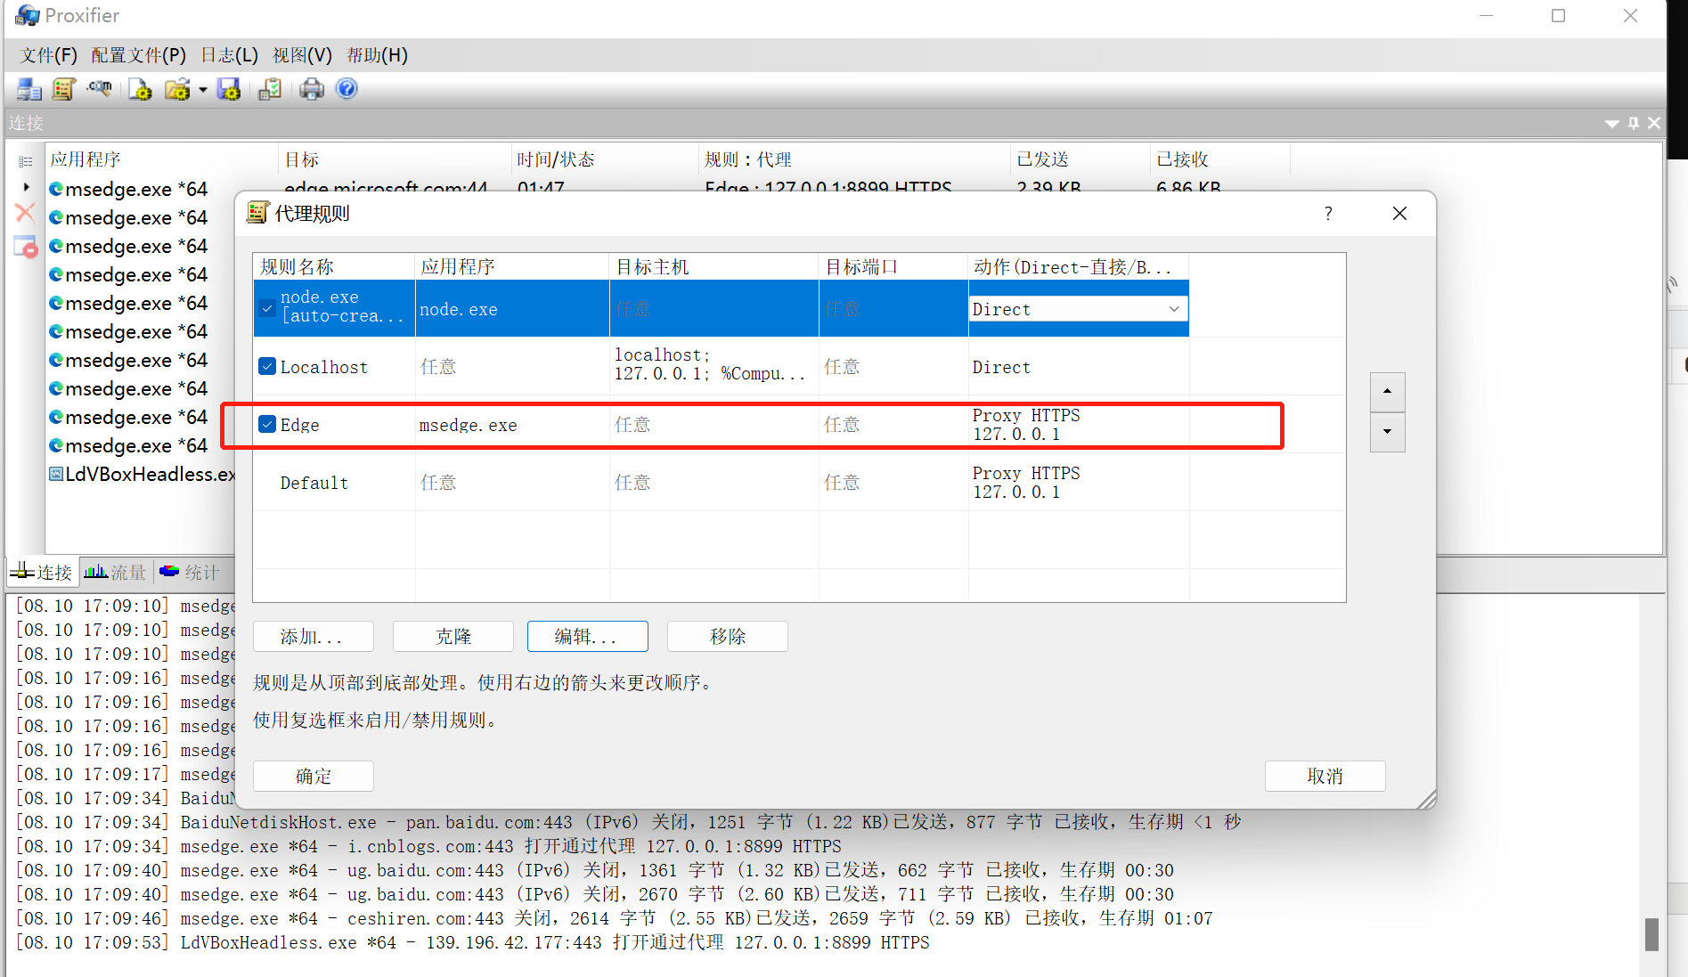Move rule up with the up arrow
Viewport: 1688px width, 977px height.
pyautogui.click(x=1387, y=392)
